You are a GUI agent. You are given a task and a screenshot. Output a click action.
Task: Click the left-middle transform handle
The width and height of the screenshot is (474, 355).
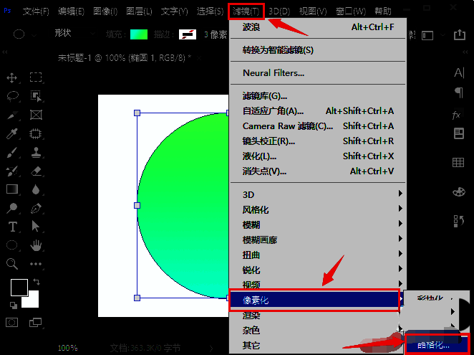point(137,205)
